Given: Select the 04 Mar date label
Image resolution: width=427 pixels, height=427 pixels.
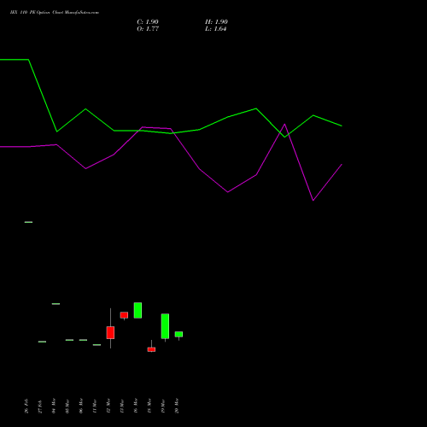Looking at the screenshot, I should pyautogui.click(x=54, y=406).
